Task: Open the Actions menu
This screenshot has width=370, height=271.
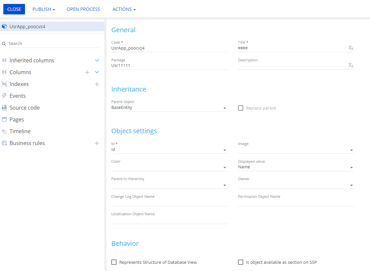Action: 124,9
